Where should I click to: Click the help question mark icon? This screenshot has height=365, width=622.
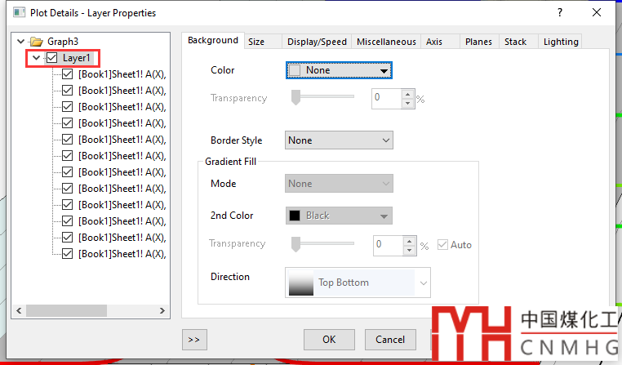point(560,13)
